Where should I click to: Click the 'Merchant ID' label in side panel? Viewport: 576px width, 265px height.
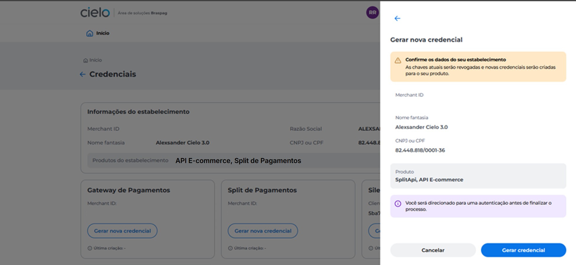coord(409,95)
